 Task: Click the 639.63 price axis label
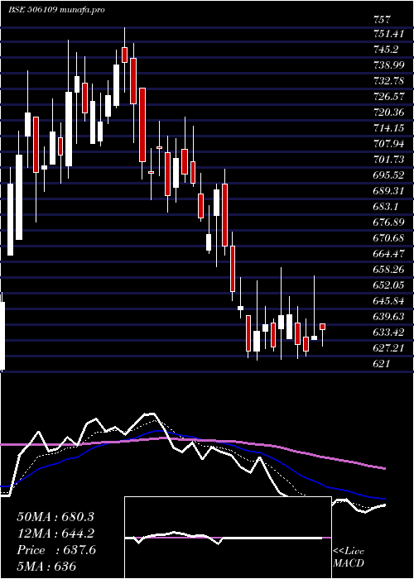(388, 317)
